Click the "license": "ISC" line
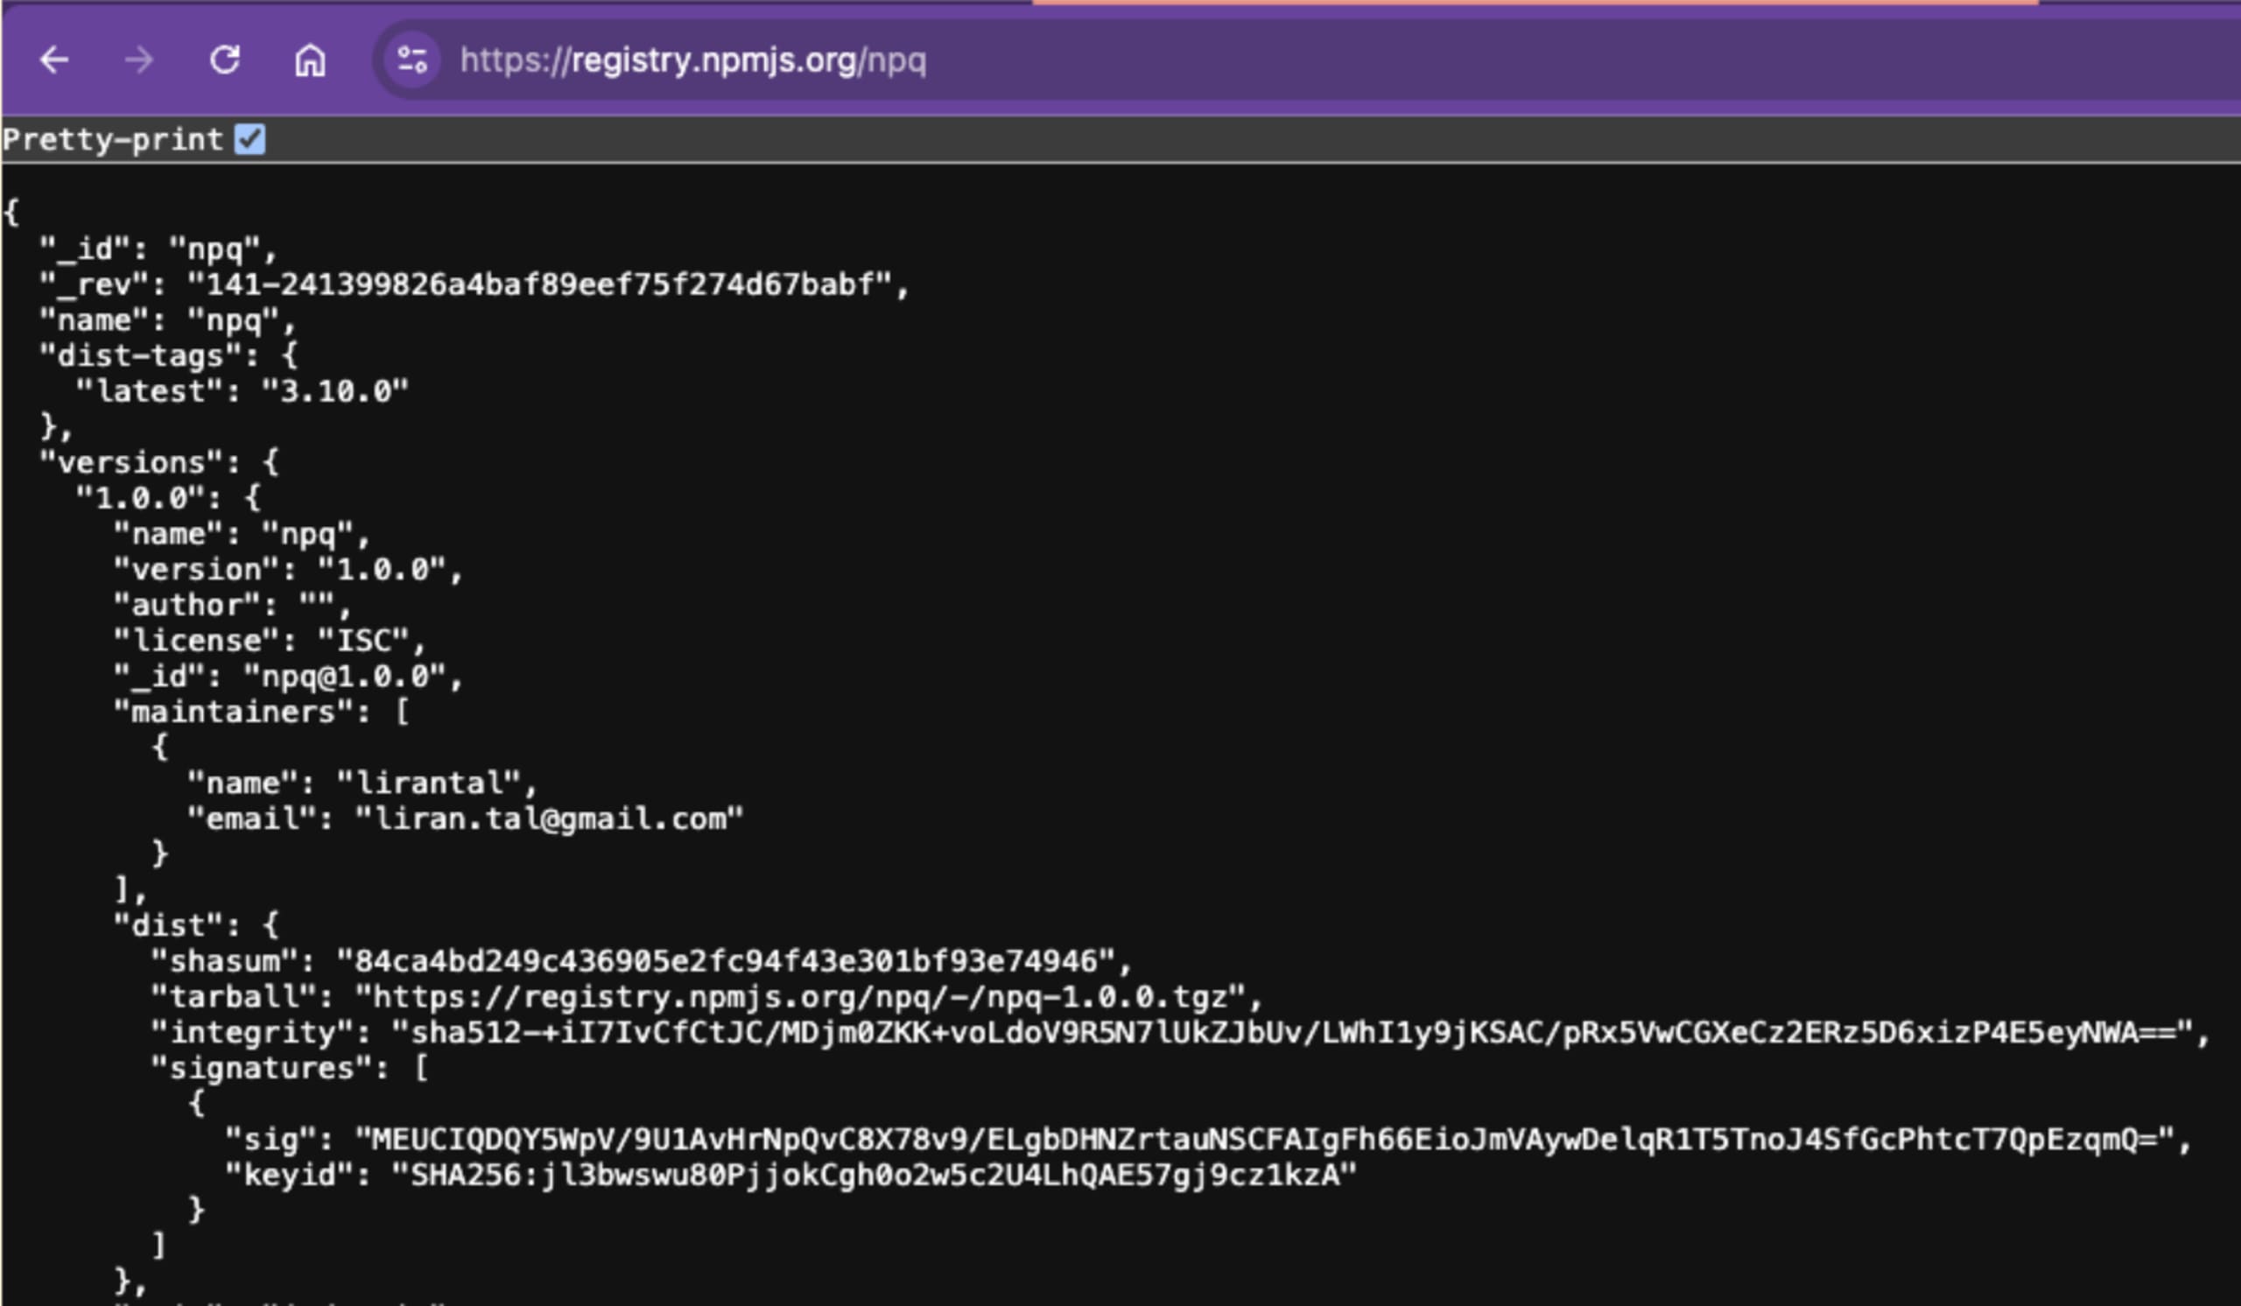The width and height of the screenshot is (2241, 1306). (270, 640)
